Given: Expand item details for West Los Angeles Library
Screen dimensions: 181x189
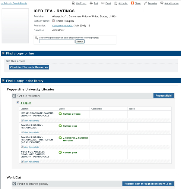Looking at the screenshot, I should click(22, 162).
